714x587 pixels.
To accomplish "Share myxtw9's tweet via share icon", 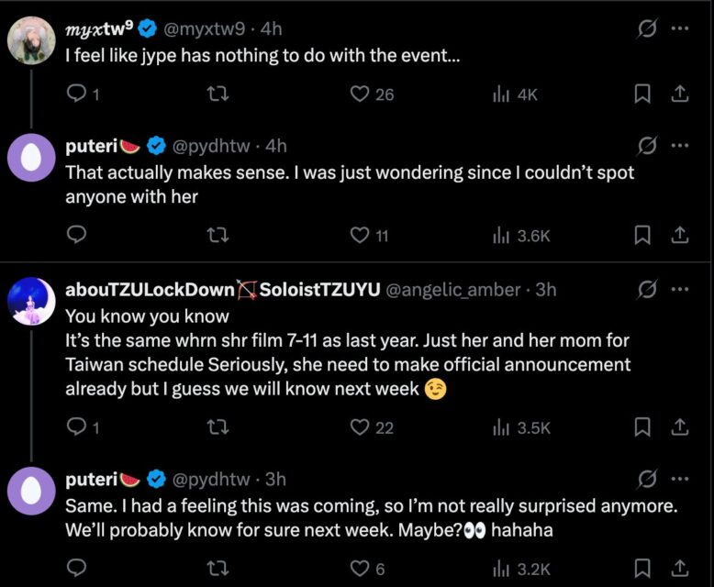I will (679, 94).
